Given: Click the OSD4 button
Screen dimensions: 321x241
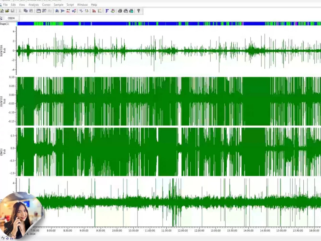Looking at the screenshot, I should pos(11,18).
